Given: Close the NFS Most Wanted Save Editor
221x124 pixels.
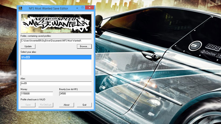Looking at the screenshot, I should point(90,7).
